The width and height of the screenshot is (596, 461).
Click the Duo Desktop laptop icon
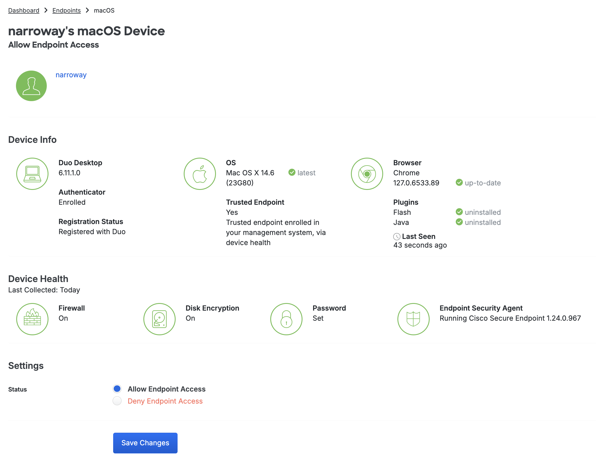[32, 174]
